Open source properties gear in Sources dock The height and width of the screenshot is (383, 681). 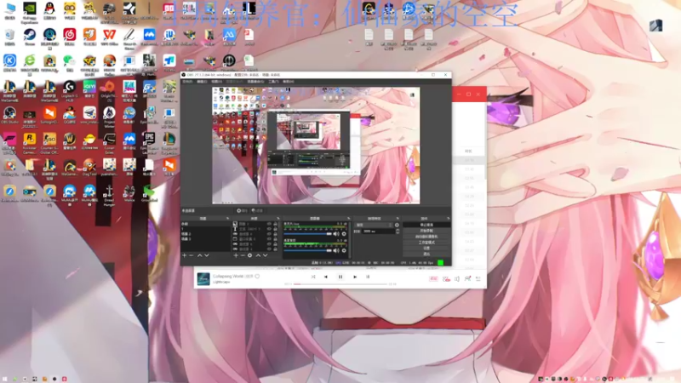tap(249, 254)
